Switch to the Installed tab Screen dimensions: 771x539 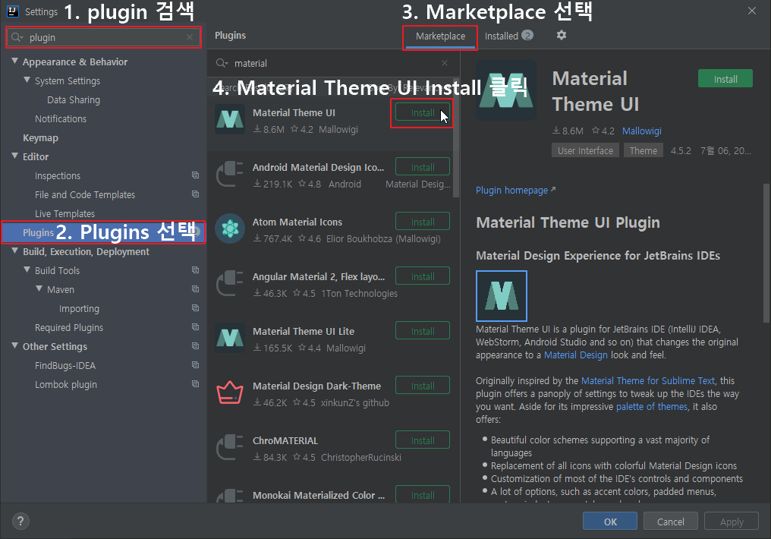click(x=508, y=36)
